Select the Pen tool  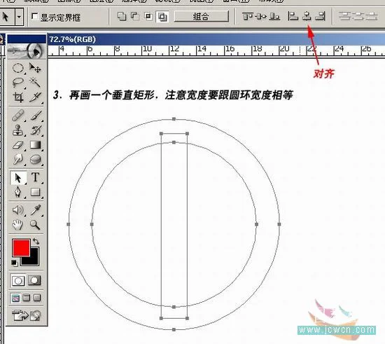pos(18,192)
